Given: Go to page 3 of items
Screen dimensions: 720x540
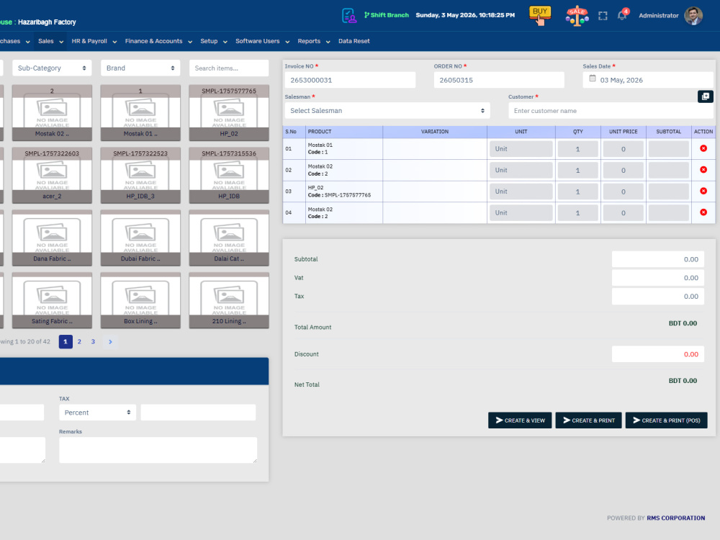Looking at the screenshot, I should (93, 341).
